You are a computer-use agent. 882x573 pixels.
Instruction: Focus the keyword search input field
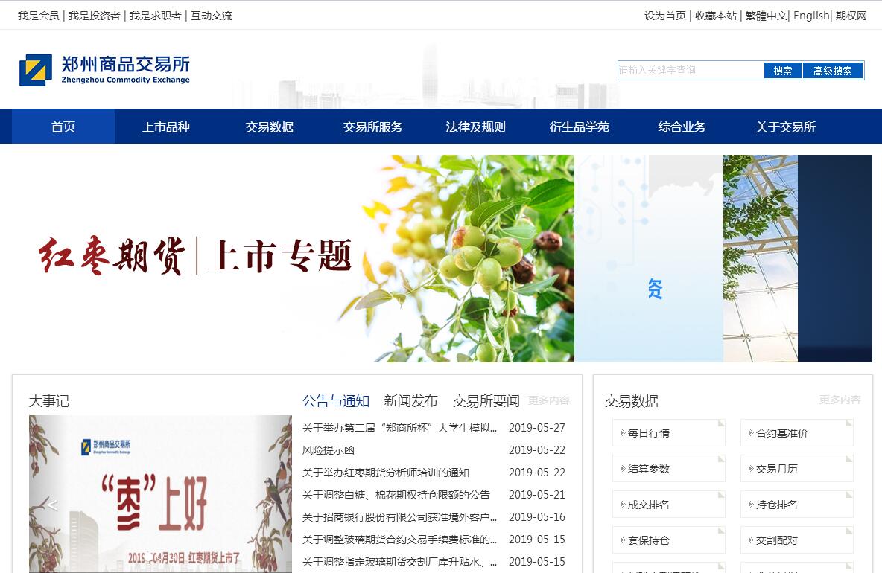pyautogui.click(x=690, y=71)
